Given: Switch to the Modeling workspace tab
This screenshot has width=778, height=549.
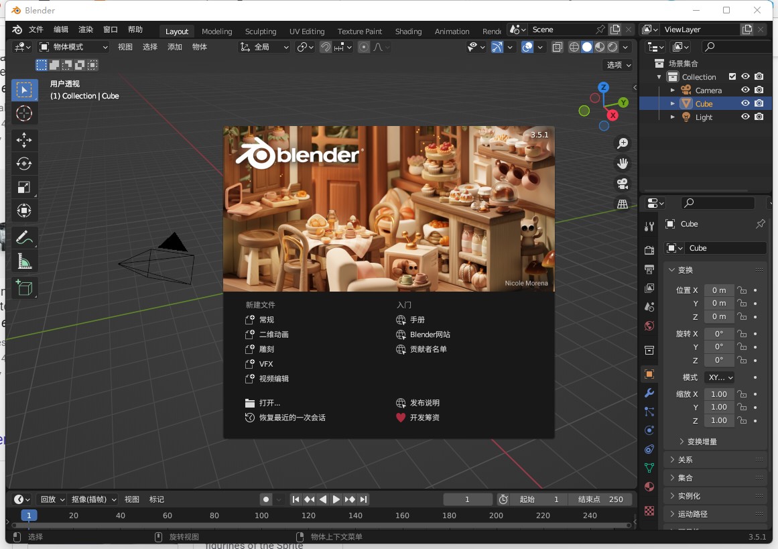Looking at the screenshot, I should pyautogui.click(x=217, y=32).
